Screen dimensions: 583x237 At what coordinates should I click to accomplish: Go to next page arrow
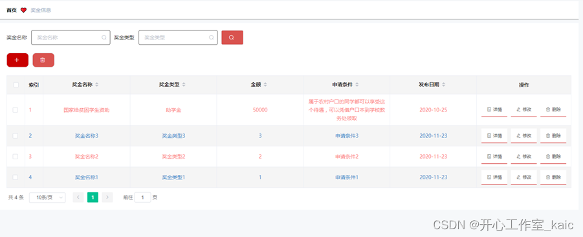coord(107,198)
